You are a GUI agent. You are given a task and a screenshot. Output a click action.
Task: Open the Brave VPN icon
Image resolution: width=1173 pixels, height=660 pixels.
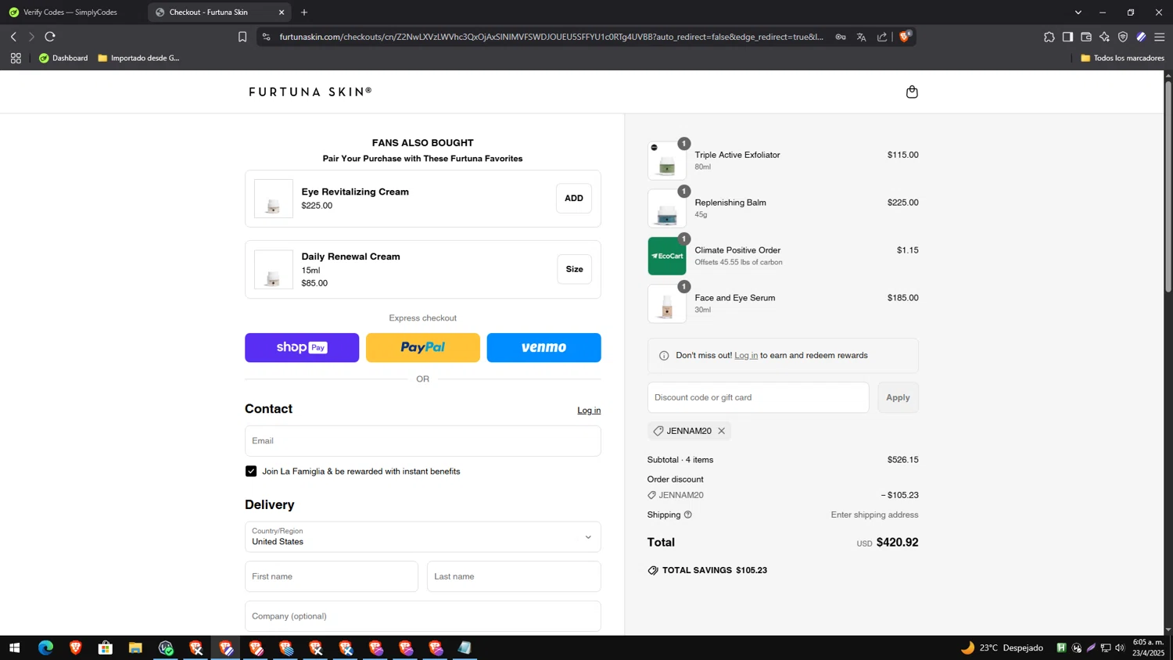[1123, 37]
